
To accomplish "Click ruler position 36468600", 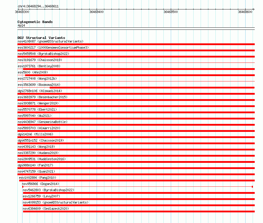I will [x=245, y=12].
